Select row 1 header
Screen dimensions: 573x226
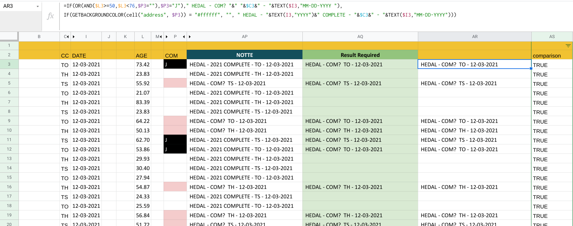point(9,46)
